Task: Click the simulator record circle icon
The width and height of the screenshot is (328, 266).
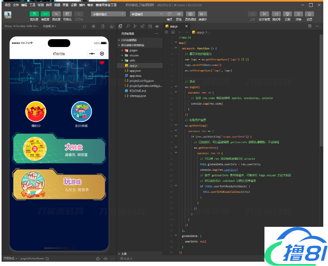Action: click(93, 26)
